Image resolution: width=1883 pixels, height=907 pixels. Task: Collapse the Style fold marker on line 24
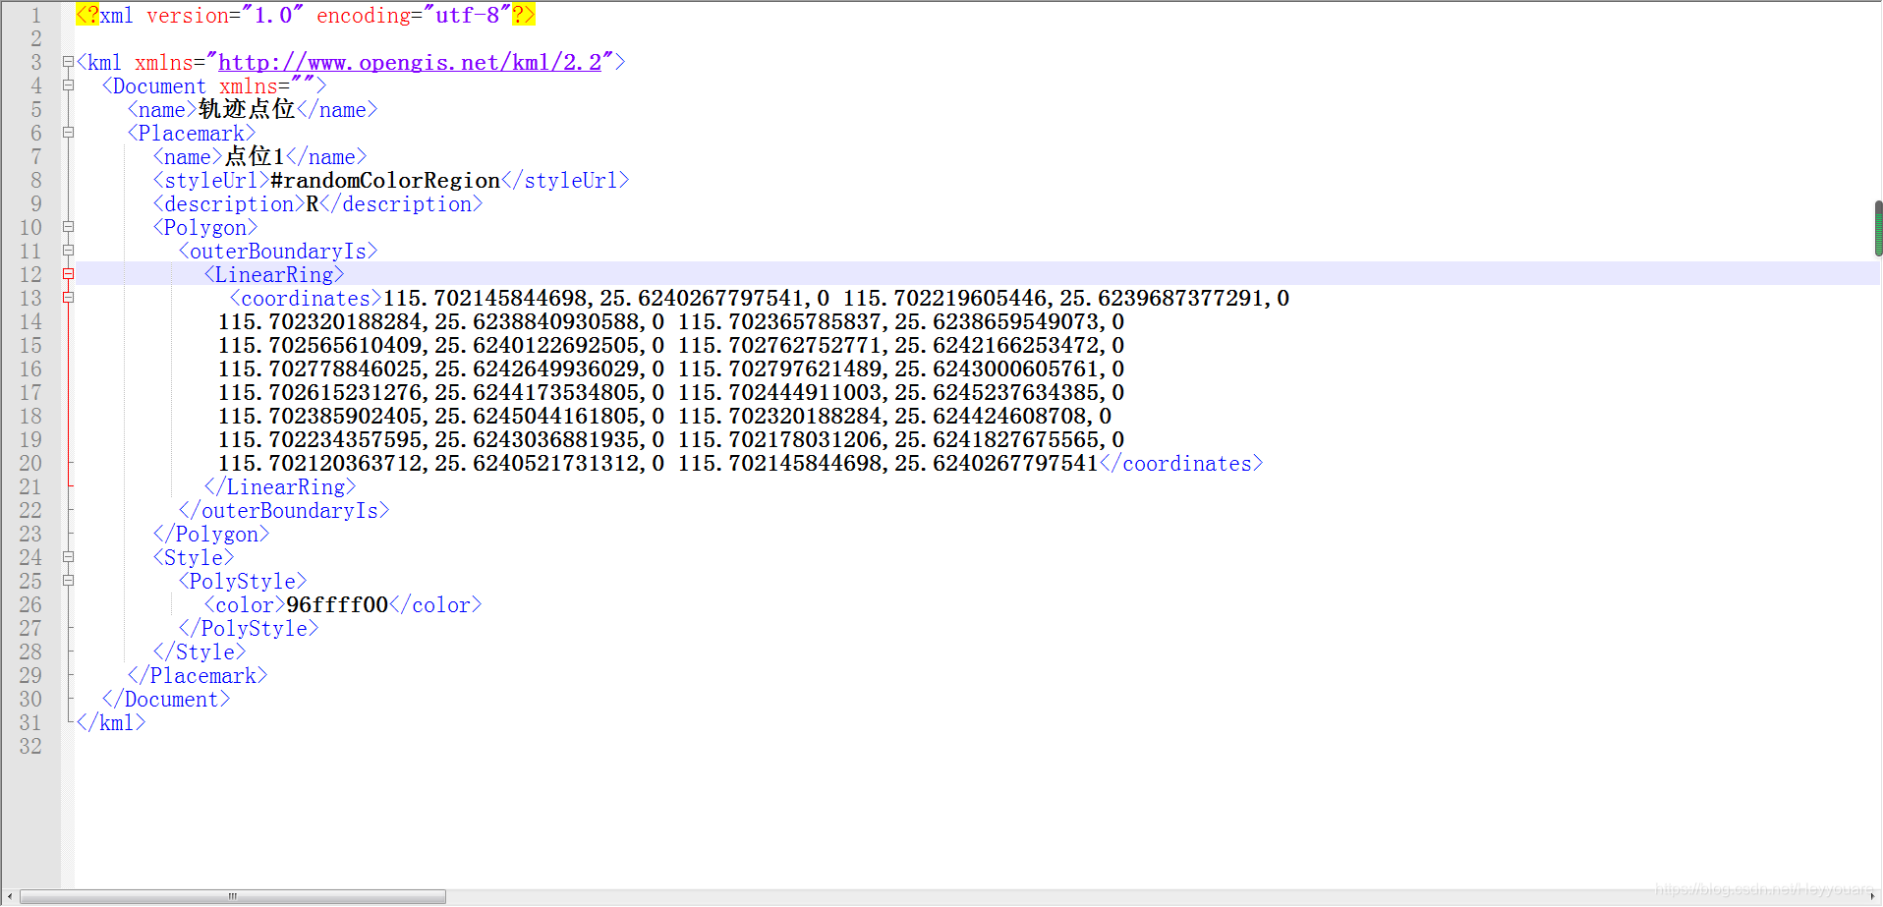click(68, 557)
